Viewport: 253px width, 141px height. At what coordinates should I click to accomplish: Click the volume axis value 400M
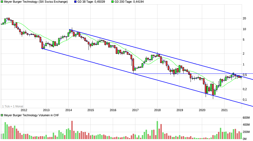click(x=246, y=125)
